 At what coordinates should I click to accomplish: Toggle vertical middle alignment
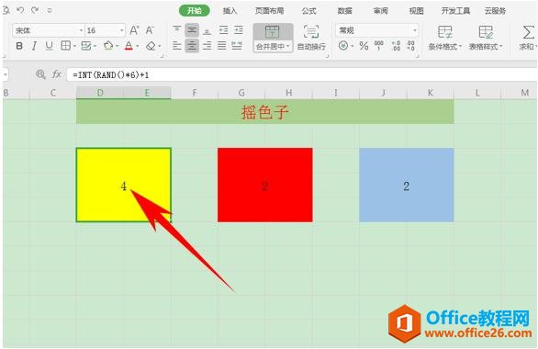(x=192, y=30)
